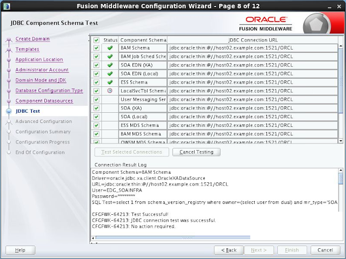Click the green check status for ESS Schema

110,82
